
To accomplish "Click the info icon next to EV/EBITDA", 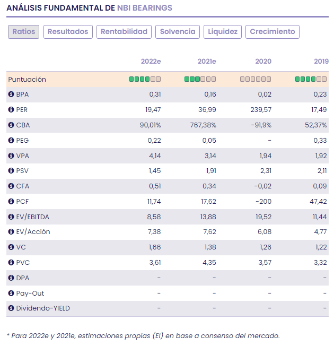I will [x=11, y=217].
